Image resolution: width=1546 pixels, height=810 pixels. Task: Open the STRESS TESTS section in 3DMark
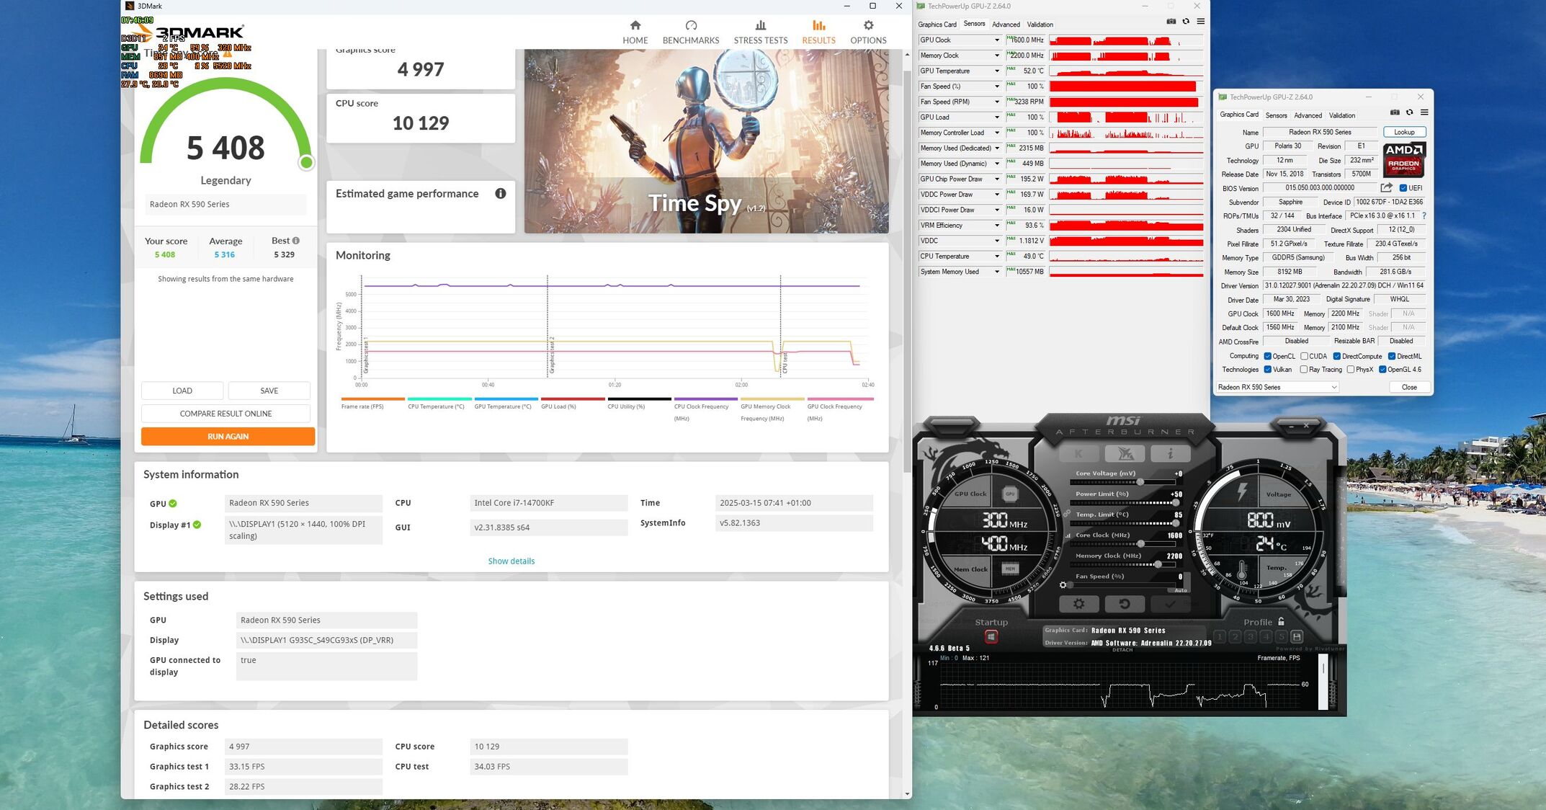pyautogui.click(x=760, y=32)
